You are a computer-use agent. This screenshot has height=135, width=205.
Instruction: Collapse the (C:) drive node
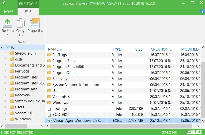pyautogui.click(x=2, y=47)
